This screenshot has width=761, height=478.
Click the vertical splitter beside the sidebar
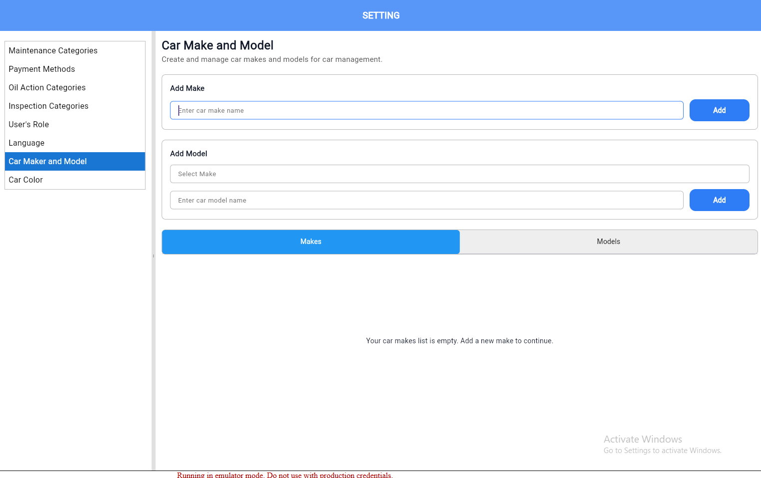153,255
